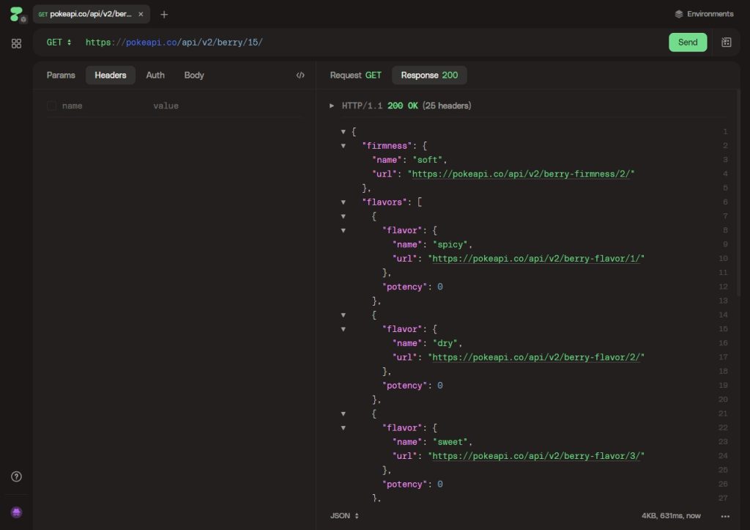The width and height of the screenshot is (750, 530).
Task: Open the request history panel icon
Action: pos(726,42)
